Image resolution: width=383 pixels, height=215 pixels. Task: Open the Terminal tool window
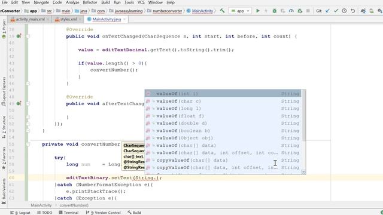click(x=69, y=213)
